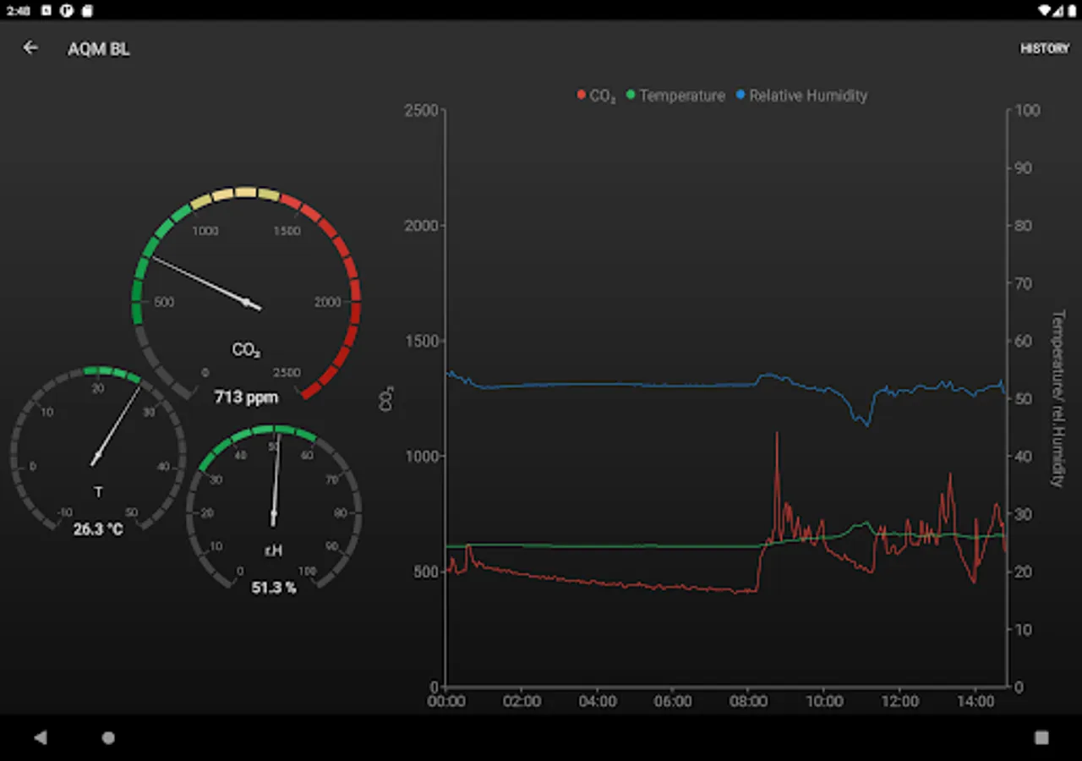Tap the back arrow icon
Screen dimensions: 1082x761
pyautogui.click(x=30, y=48)
